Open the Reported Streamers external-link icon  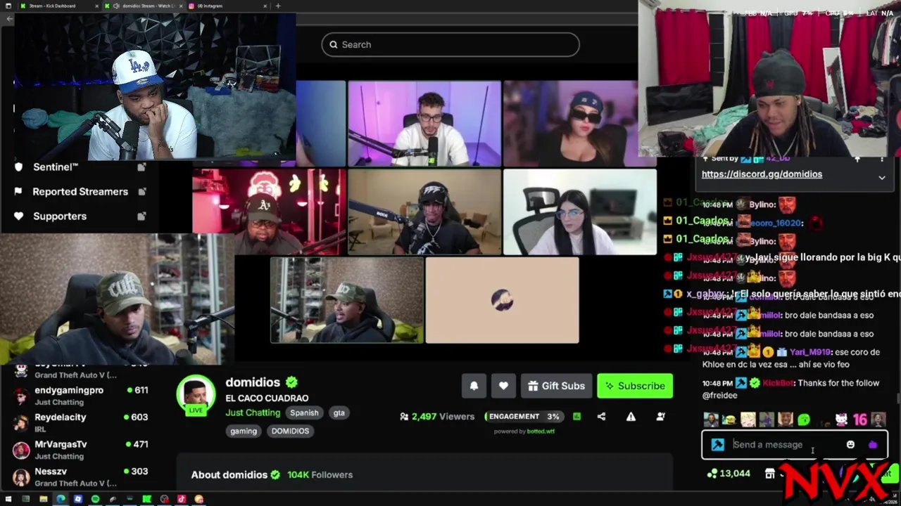[141, 192]
